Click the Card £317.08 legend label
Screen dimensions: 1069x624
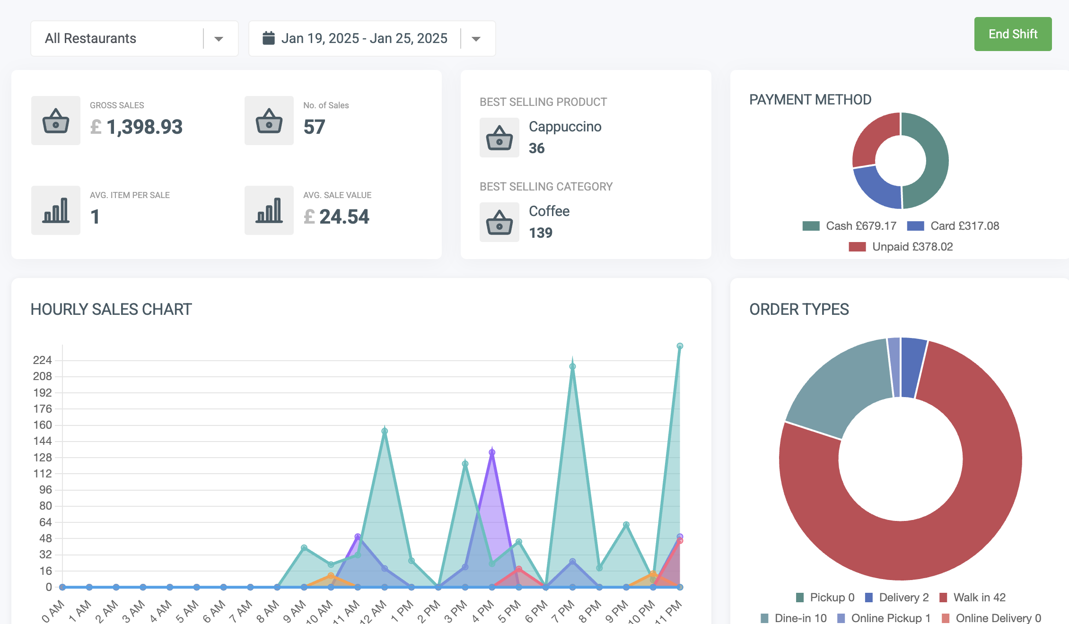click(x=964, y=226)
